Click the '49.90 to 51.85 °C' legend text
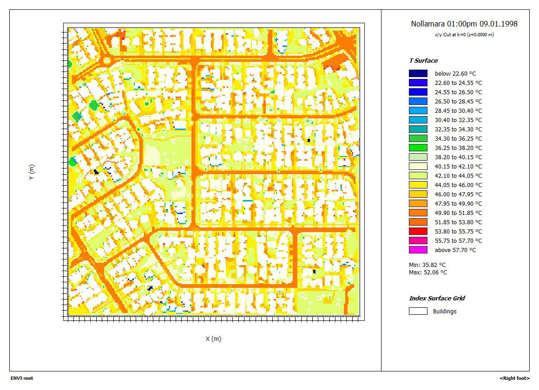 click(458, 213)
